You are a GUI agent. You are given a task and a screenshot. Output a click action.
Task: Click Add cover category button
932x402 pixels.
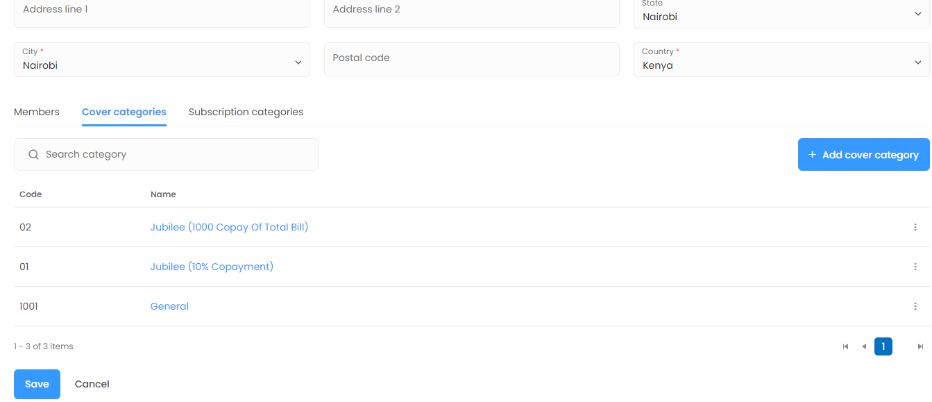click(863, 155)
